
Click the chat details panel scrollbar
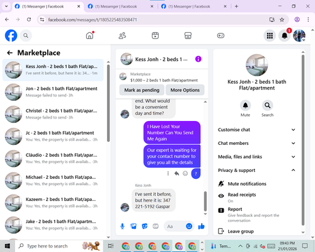click(303, 140)
